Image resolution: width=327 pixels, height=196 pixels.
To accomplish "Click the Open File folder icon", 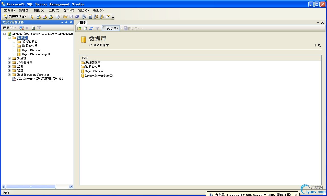I will point(65,17).
